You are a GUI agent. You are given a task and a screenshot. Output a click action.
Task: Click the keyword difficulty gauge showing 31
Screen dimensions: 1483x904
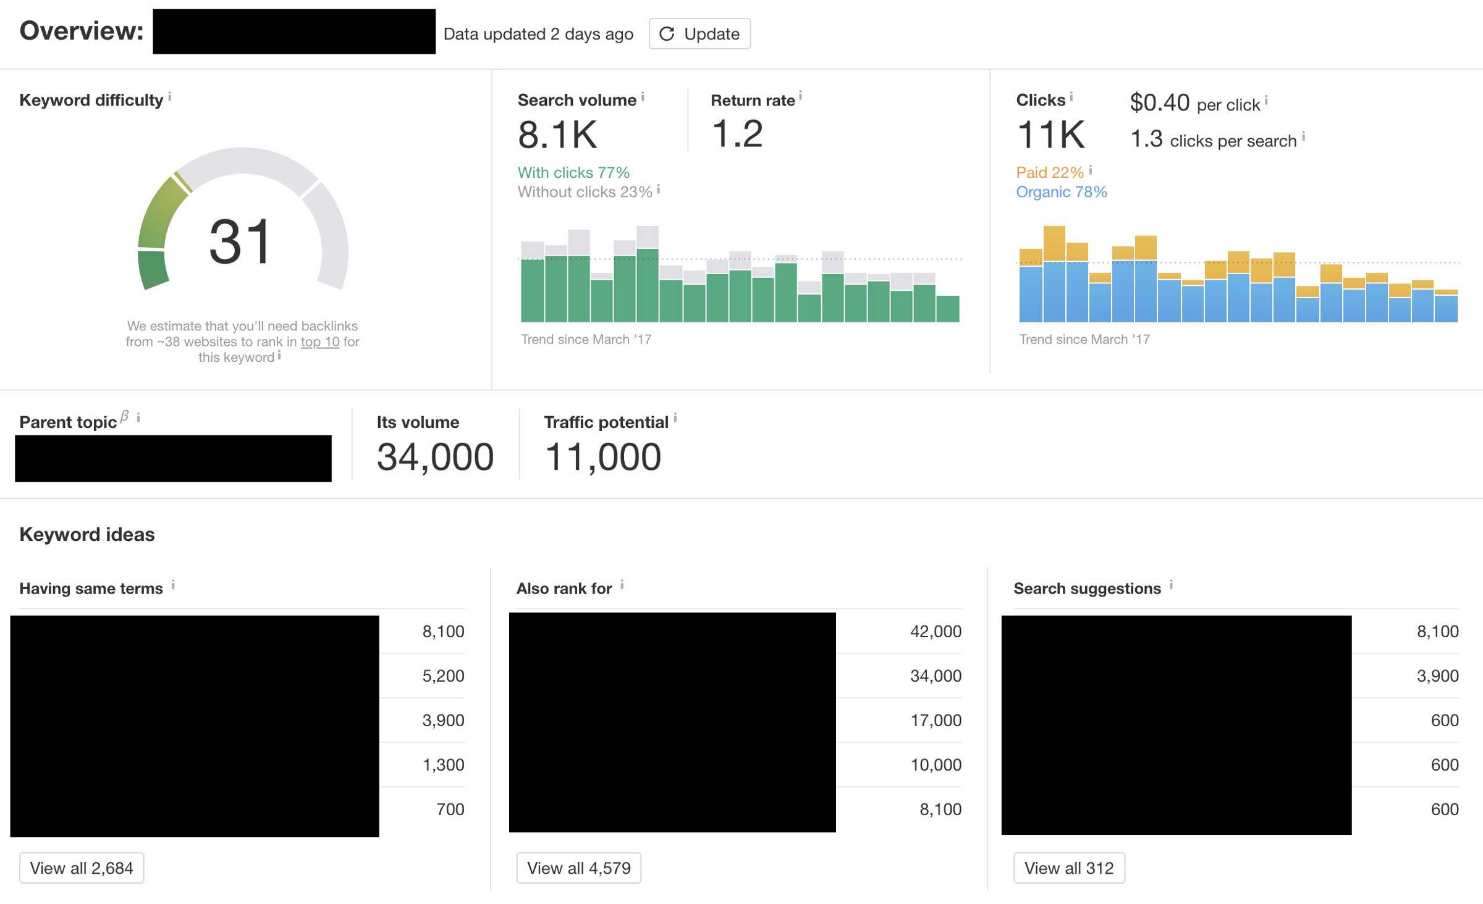(242, 241)
